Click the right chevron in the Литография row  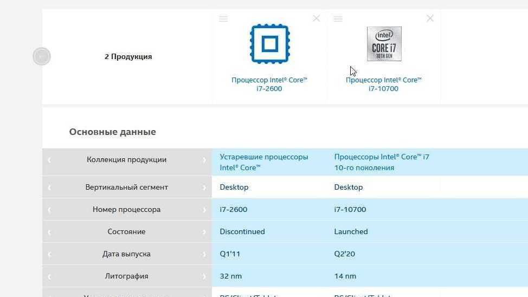pyautogui.click(x=204, y=276)
